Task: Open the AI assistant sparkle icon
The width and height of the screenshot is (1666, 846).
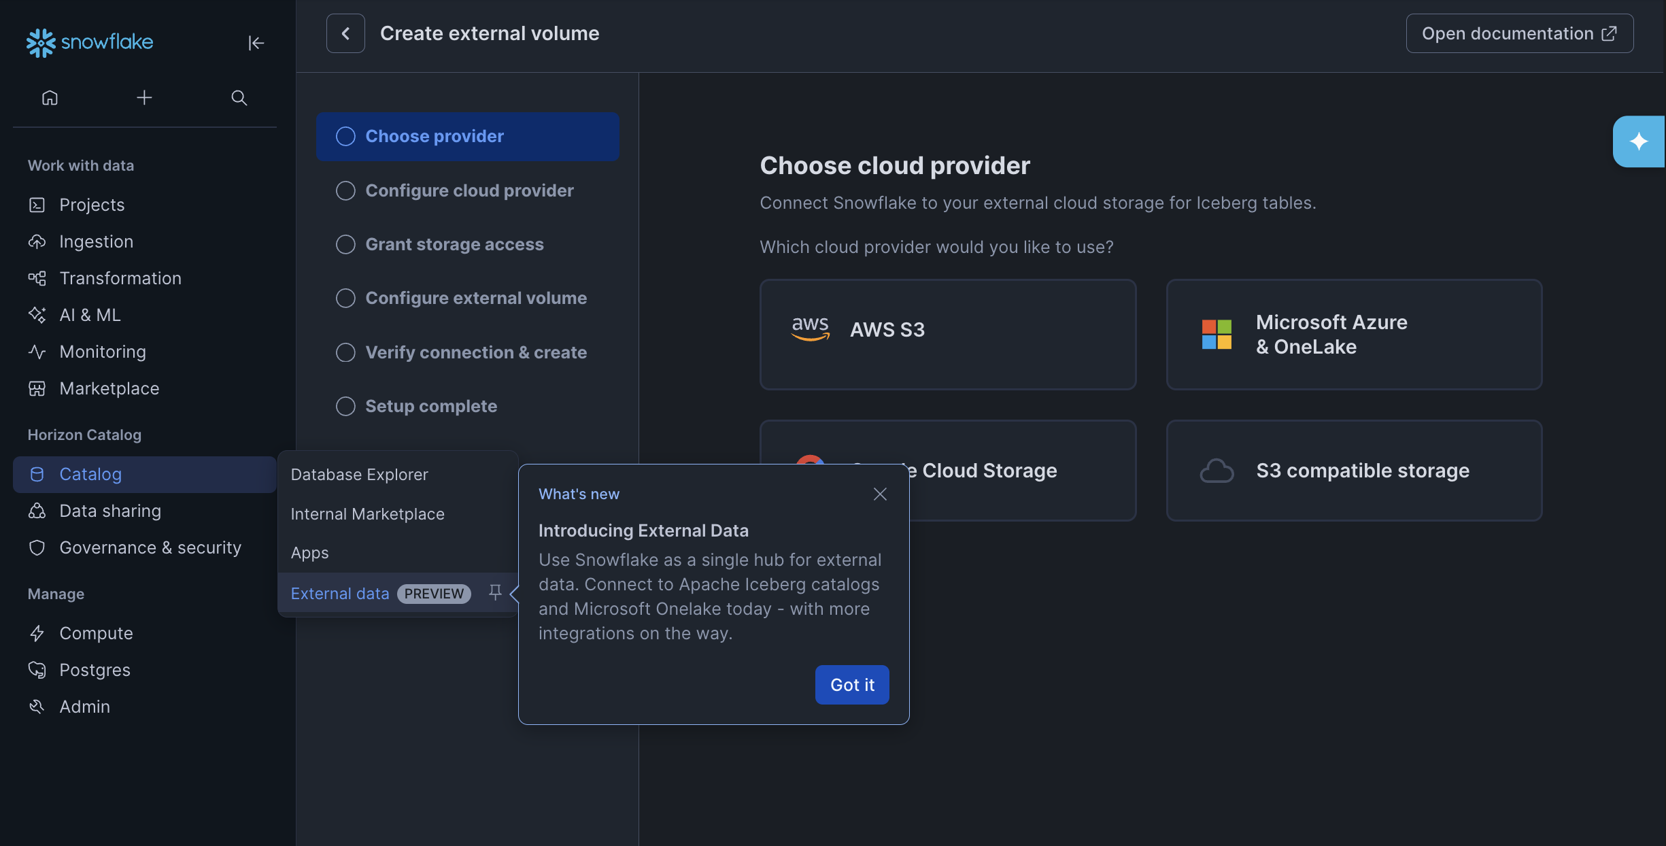Action: point(1639,141)
